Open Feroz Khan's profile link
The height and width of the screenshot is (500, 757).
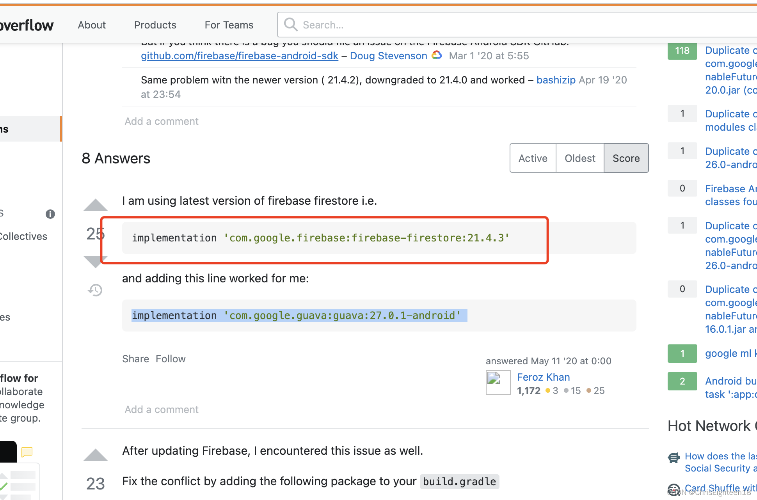[543, 377]
